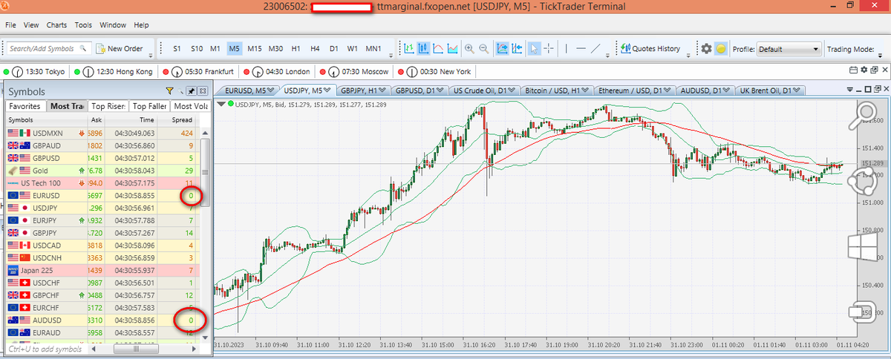Switch timeframe to M1

pyautogui.click(x=215, y=49)
